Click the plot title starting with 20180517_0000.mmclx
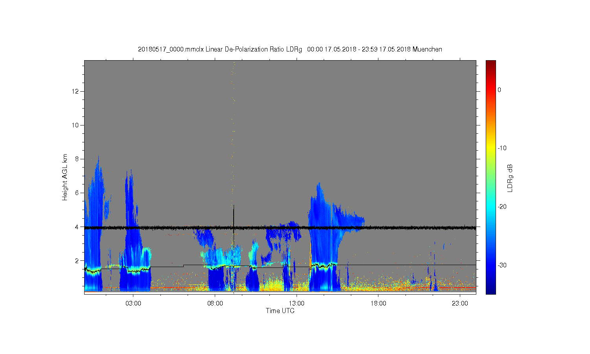This screenshot has width=590, height=354. pos(290,50)
